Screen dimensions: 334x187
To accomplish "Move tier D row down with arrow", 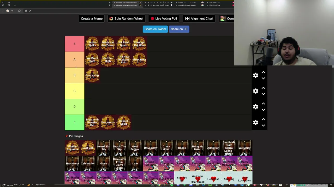I will point(263,110).
